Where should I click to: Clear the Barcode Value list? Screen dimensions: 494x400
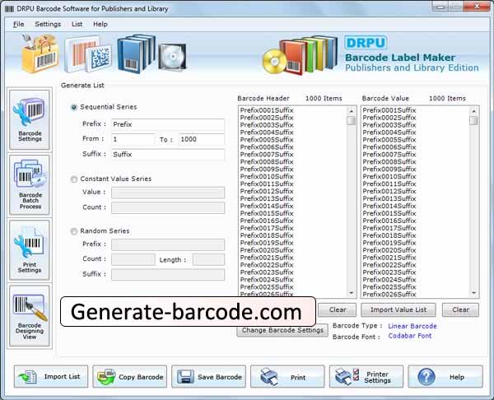click(460, 310)
